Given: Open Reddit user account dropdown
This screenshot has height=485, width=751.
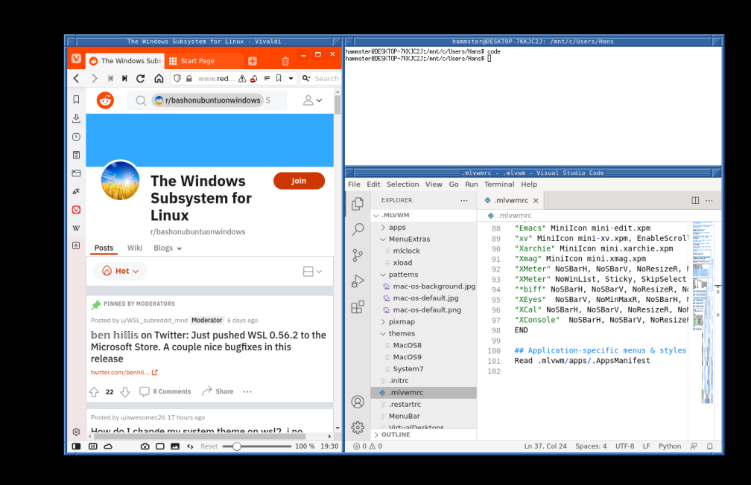Looking at the screenshot, I should 312,100.
